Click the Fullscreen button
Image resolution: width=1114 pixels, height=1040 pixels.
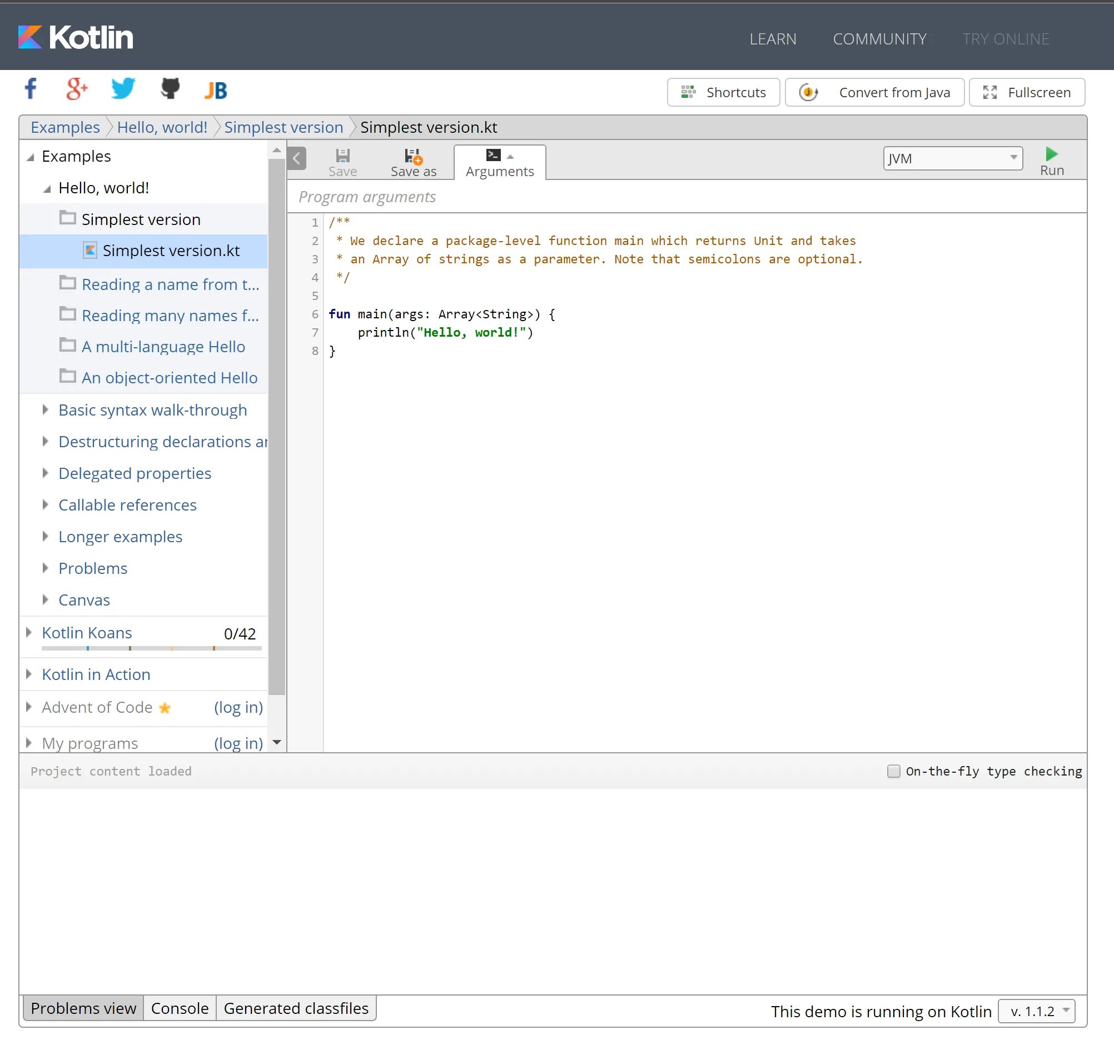tap(1027, 92)
